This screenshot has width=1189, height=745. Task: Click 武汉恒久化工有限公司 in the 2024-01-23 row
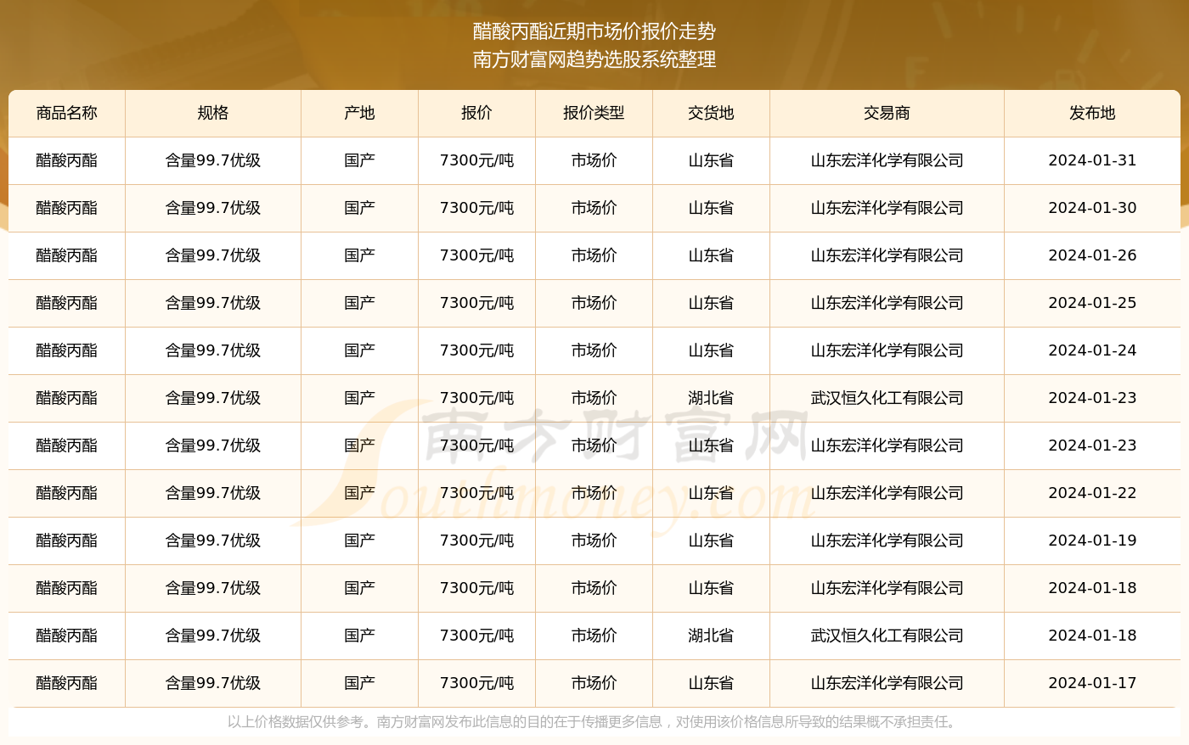click(x=888, y=398)
